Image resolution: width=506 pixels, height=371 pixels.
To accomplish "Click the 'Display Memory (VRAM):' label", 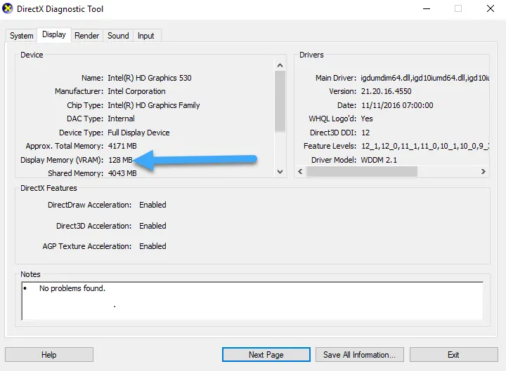I will point(62,160).
